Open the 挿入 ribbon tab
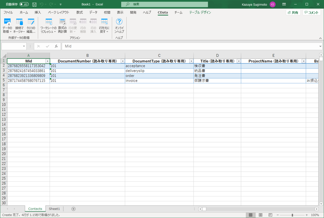324x218 pixels. [x=38, y=12]
